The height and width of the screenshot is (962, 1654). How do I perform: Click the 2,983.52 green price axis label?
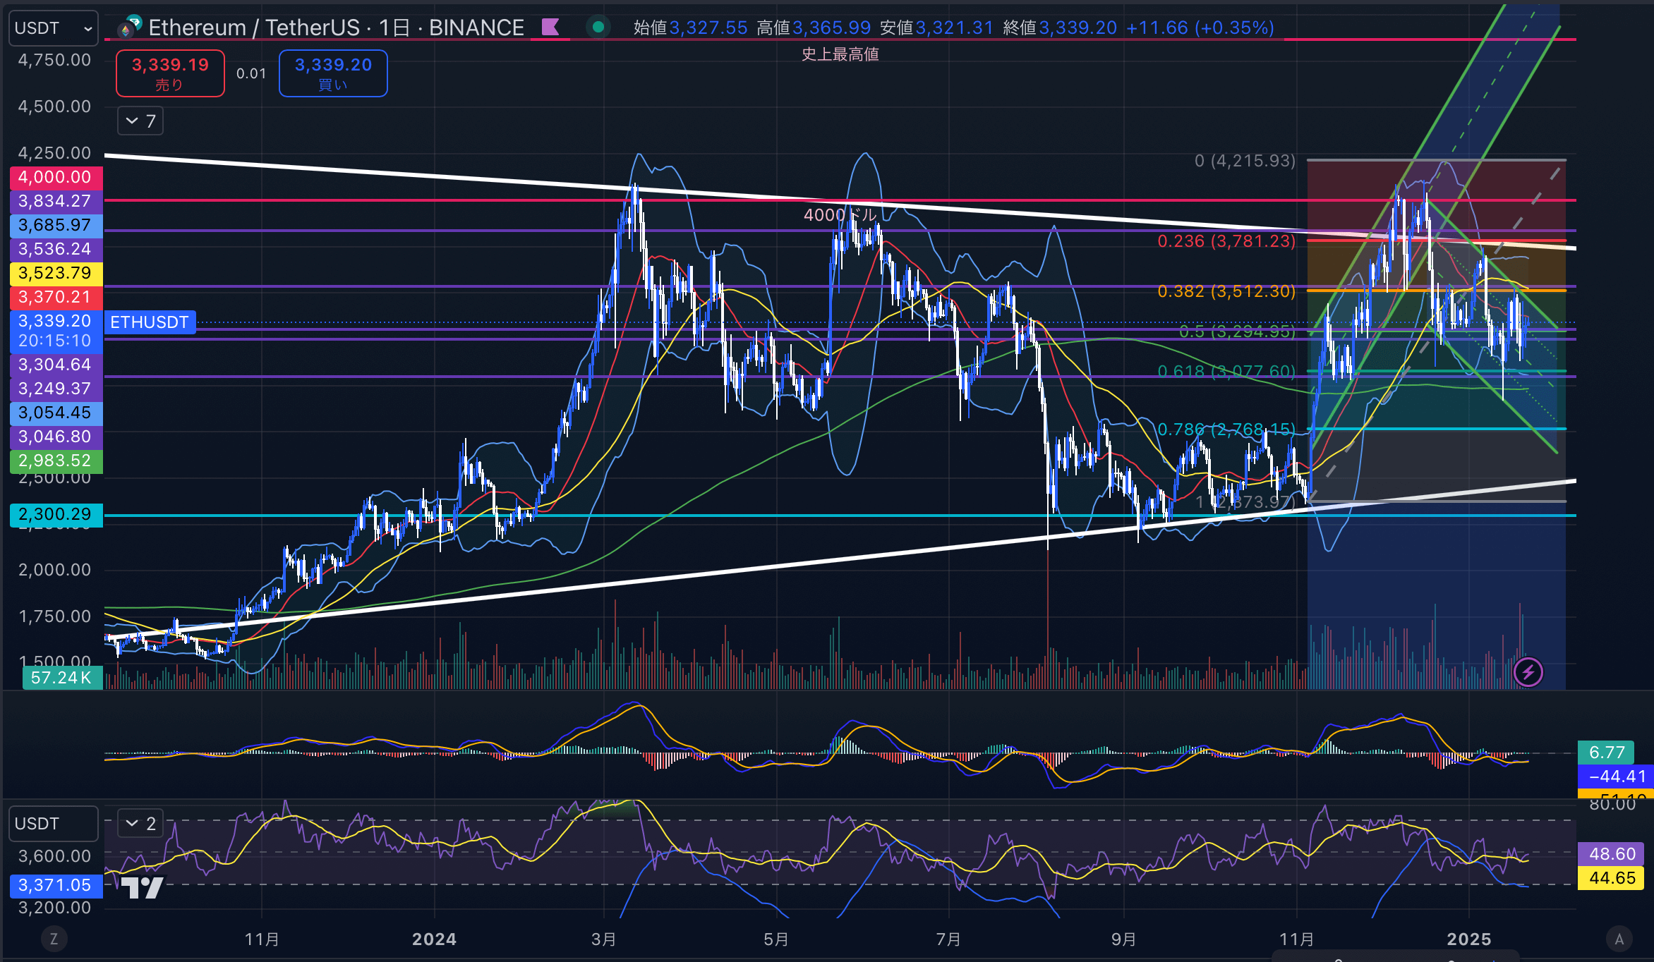56,461
